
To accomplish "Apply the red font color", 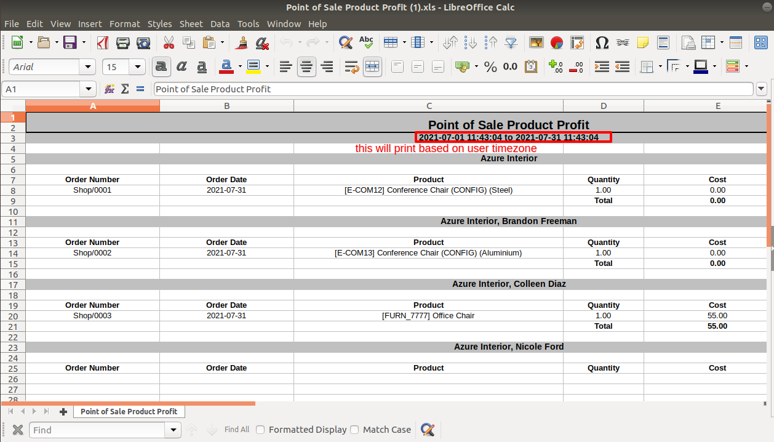I will click(226, 66).
